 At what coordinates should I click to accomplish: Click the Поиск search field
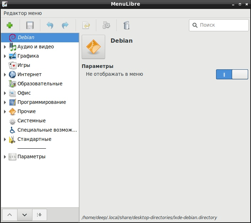(x=219, y=25)
